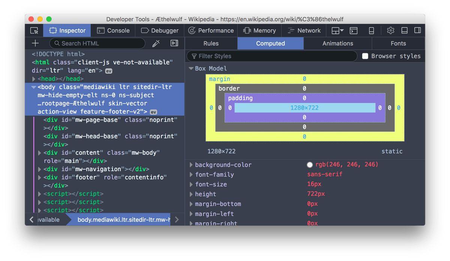Toggle the 3-pane inspector view
The image size is (450, 261).
coord(174,43)
